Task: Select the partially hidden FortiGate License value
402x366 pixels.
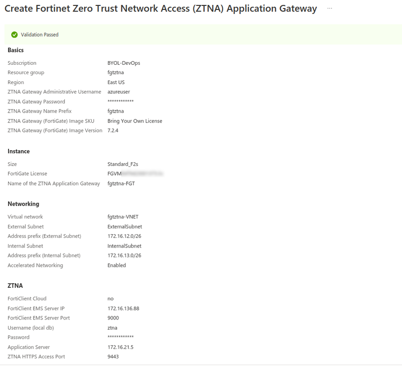Action: 134,173
